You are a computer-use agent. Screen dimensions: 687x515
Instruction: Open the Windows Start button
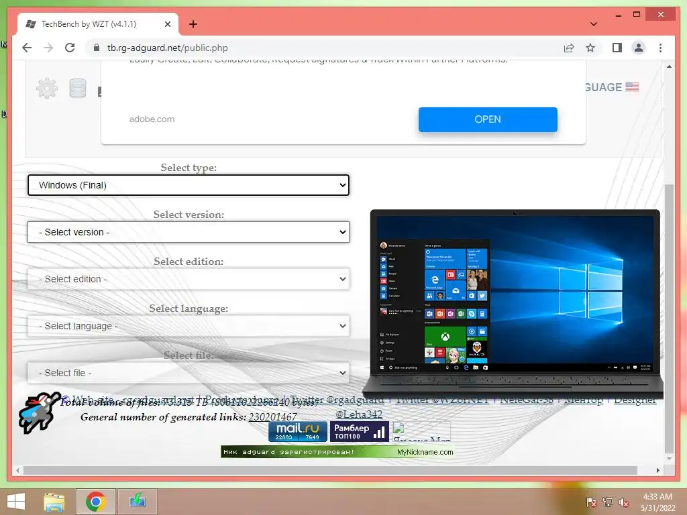point(16,502)
